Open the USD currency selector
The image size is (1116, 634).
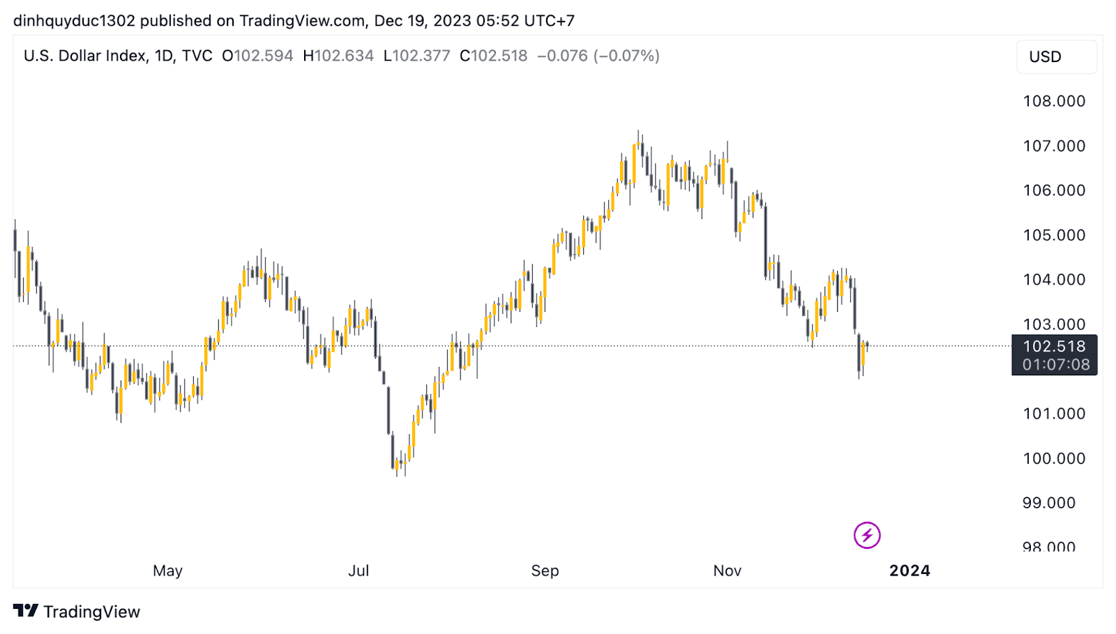1056,56
